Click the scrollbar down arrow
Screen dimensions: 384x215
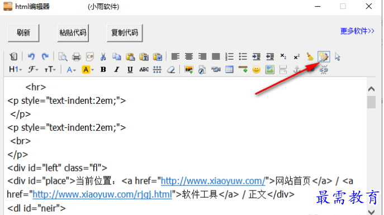pyautogui.click(x=372, y=212)
